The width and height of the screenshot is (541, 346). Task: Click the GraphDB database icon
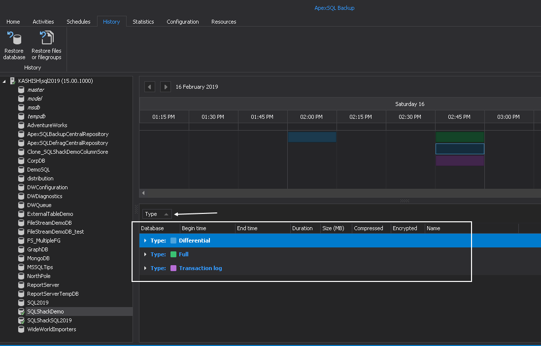pos(21,249)
